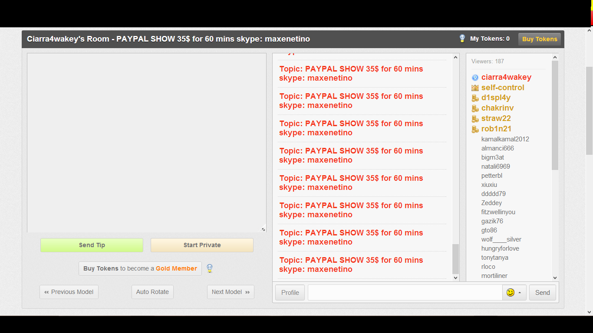
Task: Open the Profile button below chat
Action: coord(290,293)
